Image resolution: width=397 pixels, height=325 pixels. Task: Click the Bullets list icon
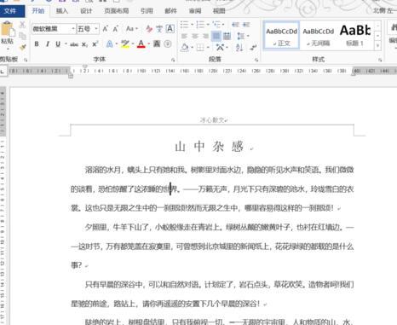tap(184, 25)
